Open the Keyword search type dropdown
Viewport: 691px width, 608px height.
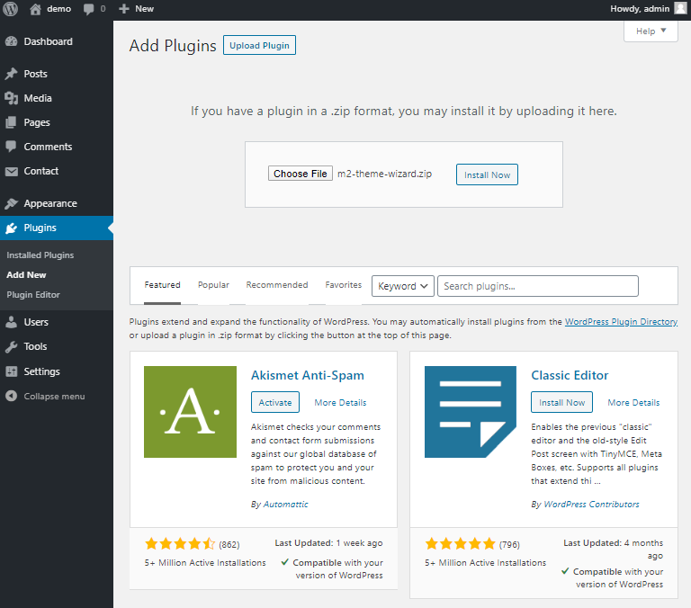click(x=403, y=286)
